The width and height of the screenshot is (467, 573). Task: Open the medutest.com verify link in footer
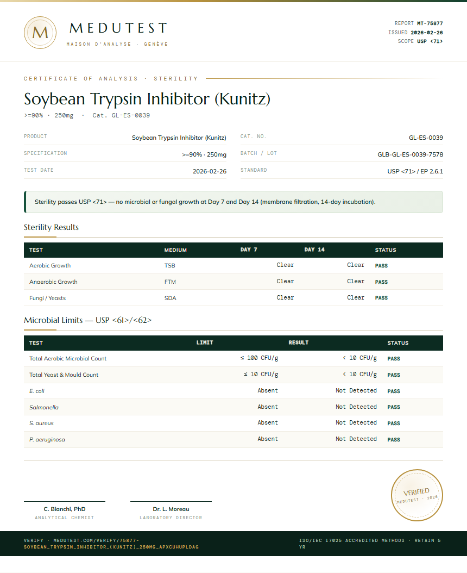tap(111, 544)
